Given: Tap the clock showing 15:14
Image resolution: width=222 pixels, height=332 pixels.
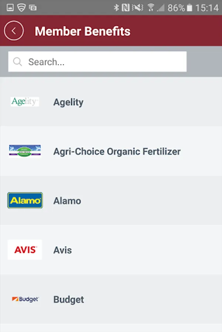Looking at the screenshot, I should [207, 7].
